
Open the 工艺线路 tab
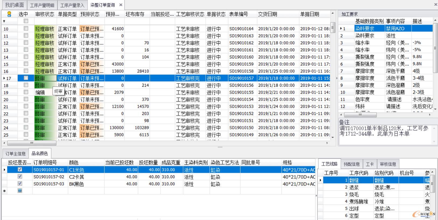(x=330, y=164)
